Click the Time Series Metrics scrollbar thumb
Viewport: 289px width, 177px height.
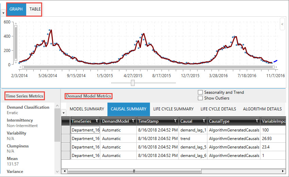[x=57, y=125]
